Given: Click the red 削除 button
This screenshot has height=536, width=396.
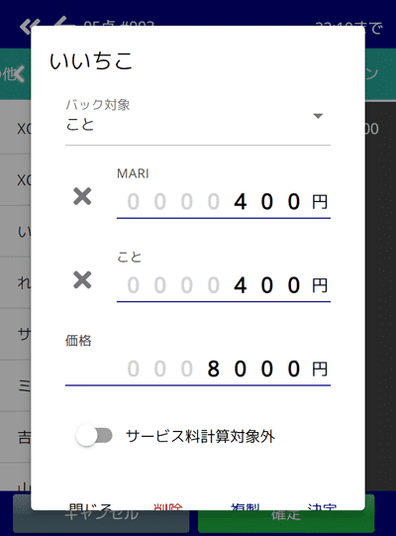Looking at the screenshot, I should click(168, 506).
